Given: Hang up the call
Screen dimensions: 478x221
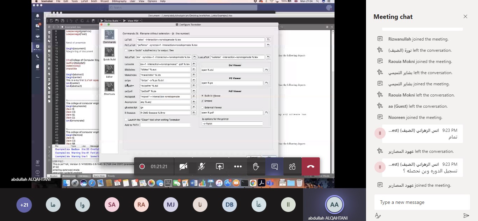Looking at the screenshot, I should 311,167.
